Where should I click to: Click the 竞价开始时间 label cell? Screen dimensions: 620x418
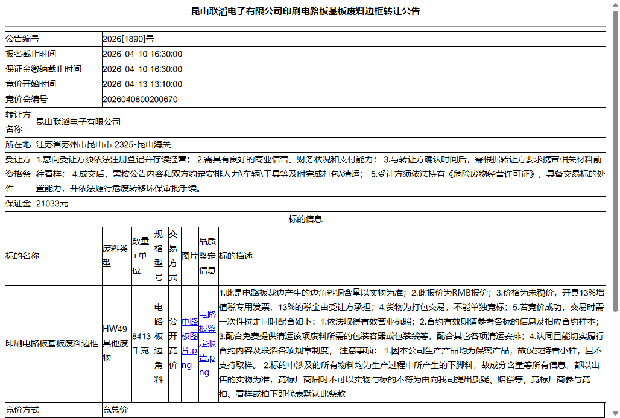(x=54, y=84)
